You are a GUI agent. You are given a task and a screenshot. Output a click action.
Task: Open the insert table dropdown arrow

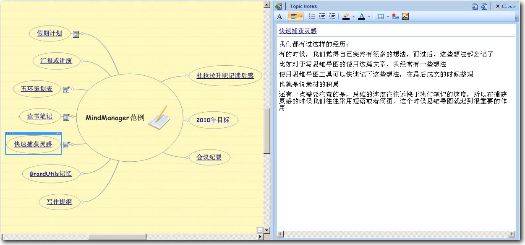pyautogui.click(x=388, y=17)
